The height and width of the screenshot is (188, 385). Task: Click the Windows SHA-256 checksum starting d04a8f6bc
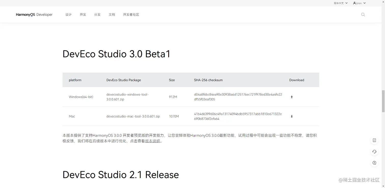238,97
